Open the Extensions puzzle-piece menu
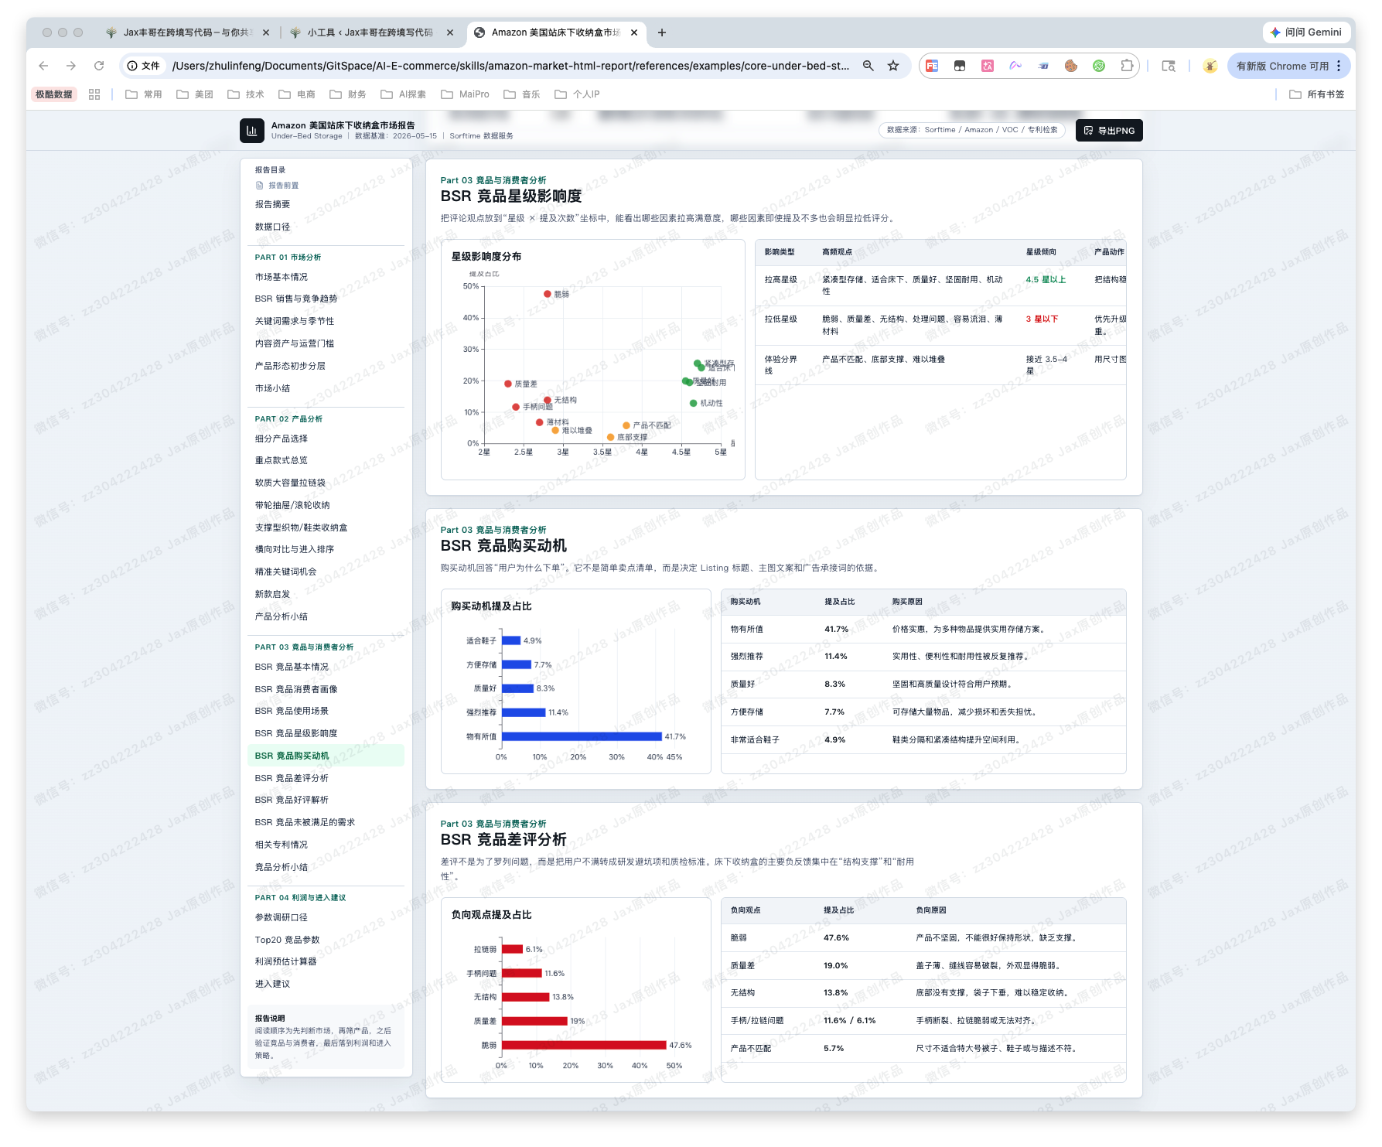 [1127, 66]
